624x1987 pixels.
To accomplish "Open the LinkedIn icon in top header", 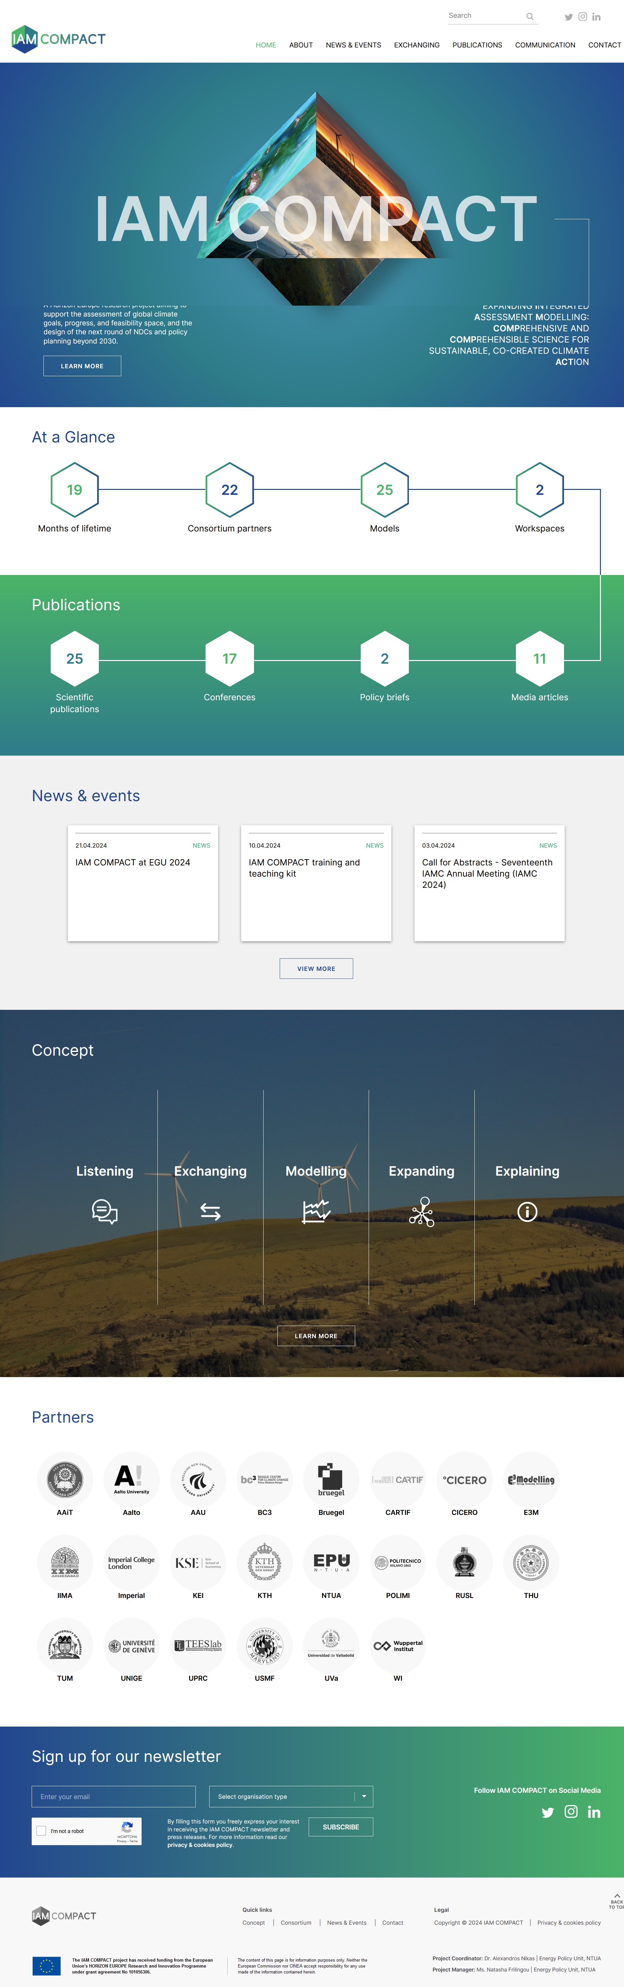I will pyautogui.click(x=596, y=17).
